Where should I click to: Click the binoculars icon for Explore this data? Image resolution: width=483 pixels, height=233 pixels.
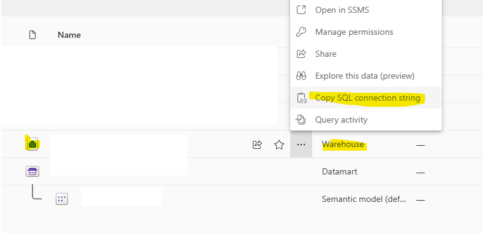301,76
